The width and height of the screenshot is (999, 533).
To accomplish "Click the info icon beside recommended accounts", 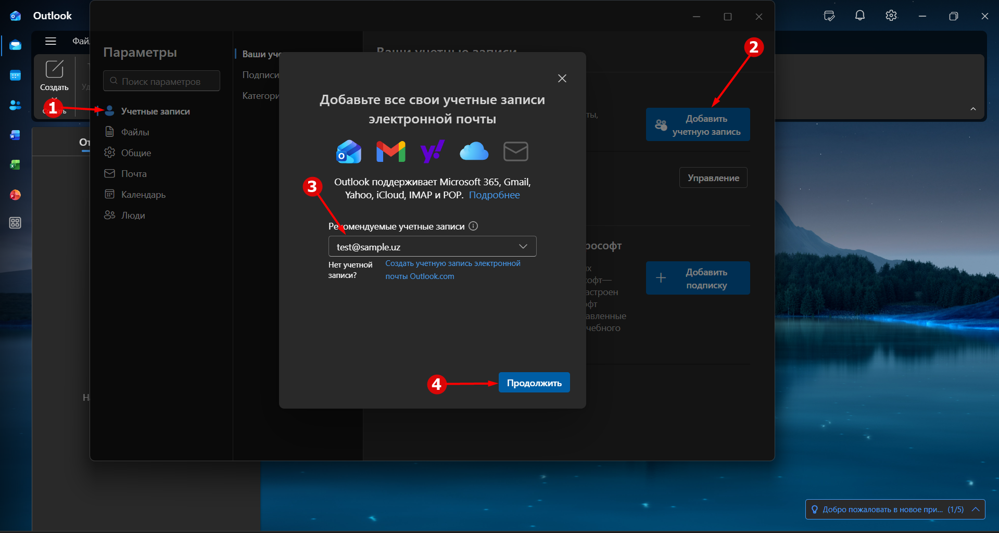I will point(473,226).
